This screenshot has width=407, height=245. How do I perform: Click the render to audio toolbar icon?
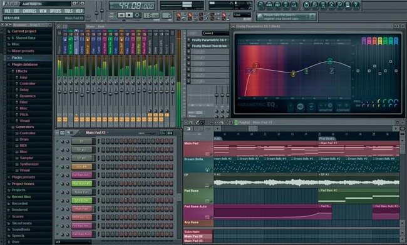[x=323, y=4]
